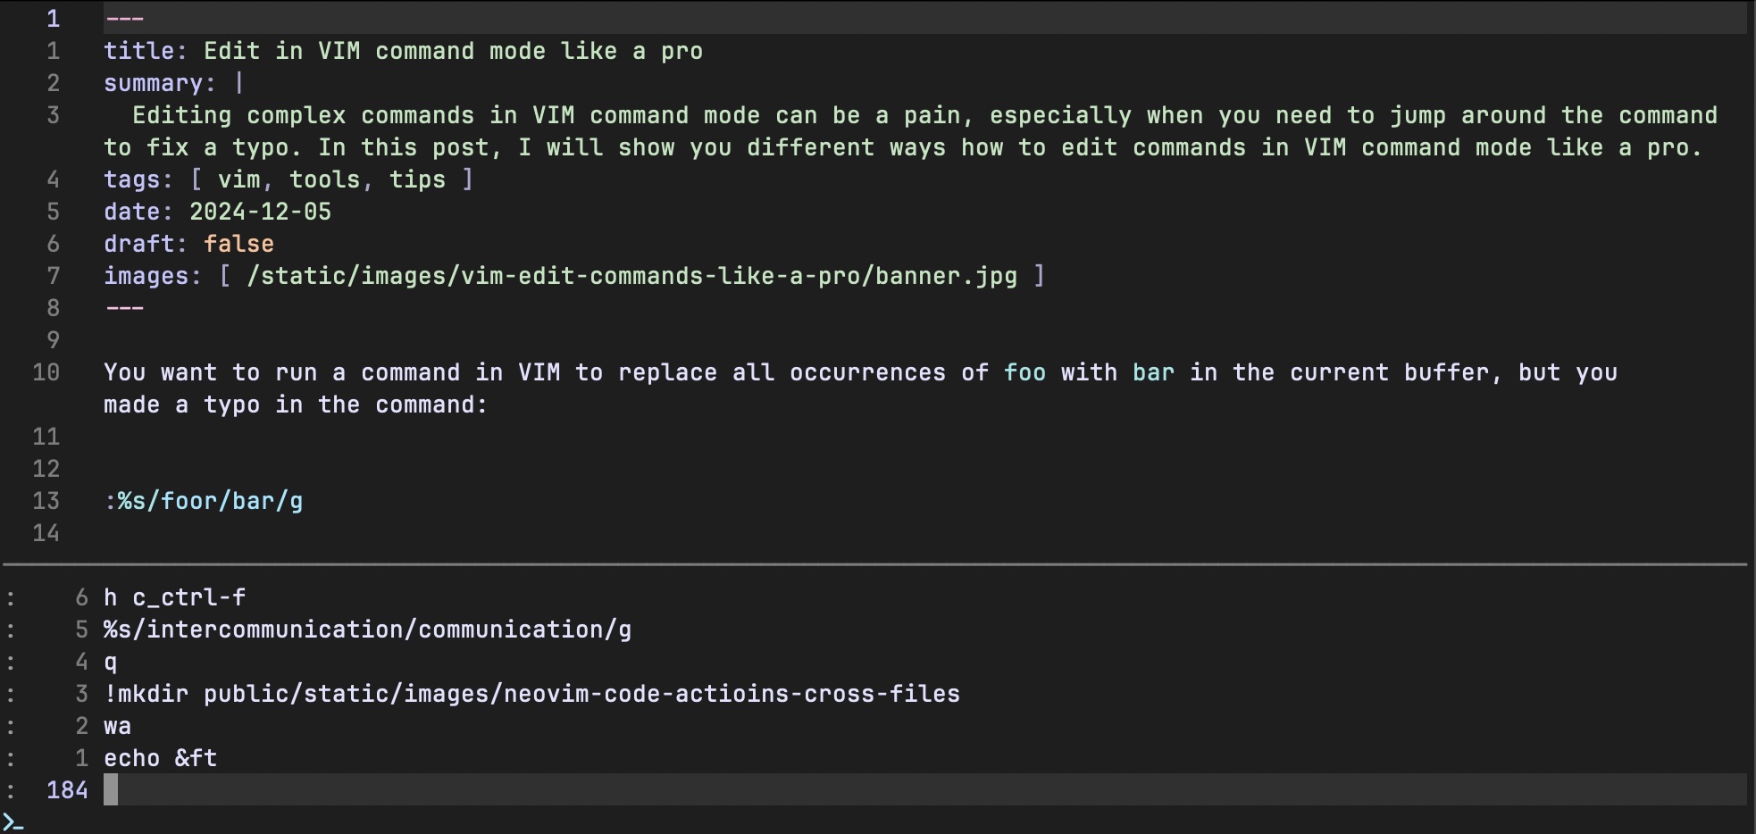Viewport: 1756px width, 834px height.
Task: Select the 'echo &ft' history entry
Action: (x=160, y=758)
